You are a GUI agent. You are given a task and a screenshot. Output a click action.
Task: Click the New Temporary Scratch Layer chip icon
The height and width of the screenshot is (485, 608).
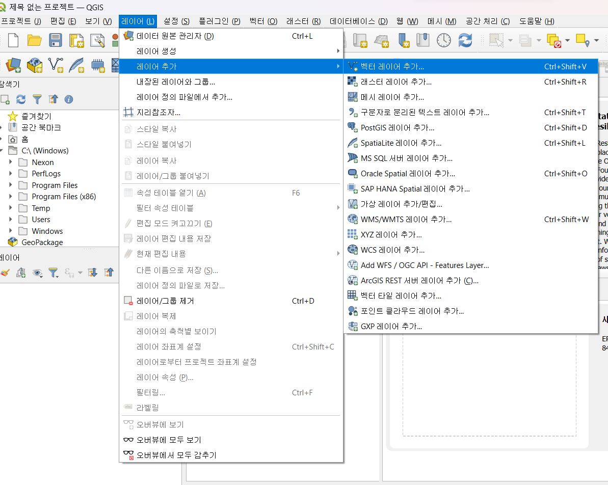98,65
